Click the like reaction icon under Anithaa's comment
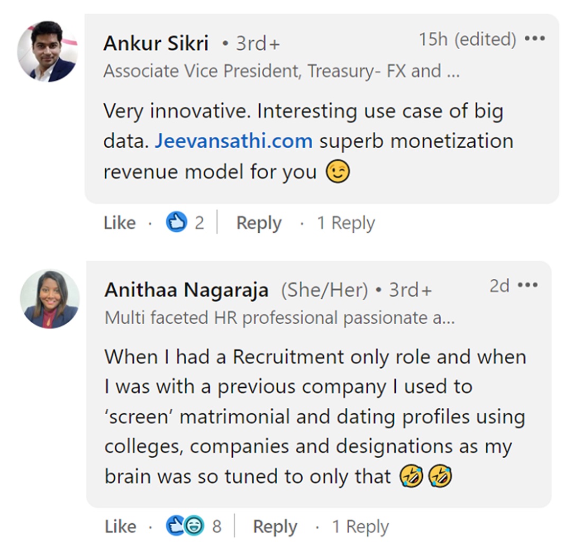Image resolution: width=573 pixels, height=547 pixels. coord(175,526)
